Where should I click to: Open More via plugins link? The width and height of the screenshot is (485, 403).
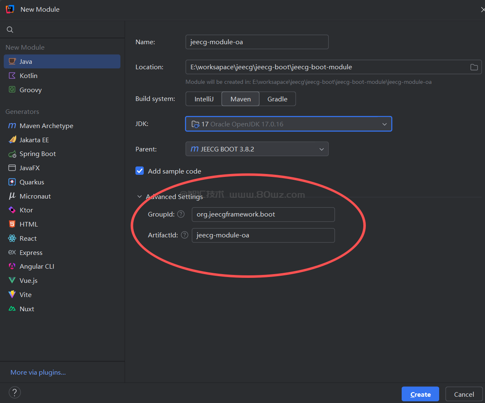pyautogui.click(x=38, y=372)
